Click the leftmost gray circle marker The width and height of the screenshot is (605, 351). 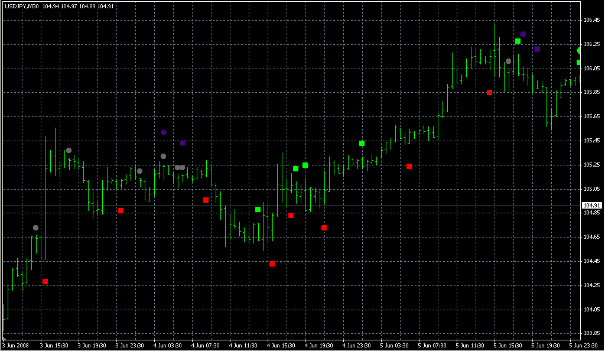point(36,227)
